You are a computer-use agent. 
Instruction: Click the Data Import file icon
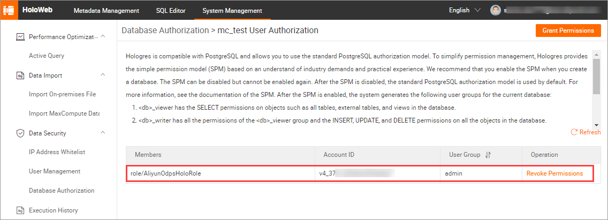(20, 75)
